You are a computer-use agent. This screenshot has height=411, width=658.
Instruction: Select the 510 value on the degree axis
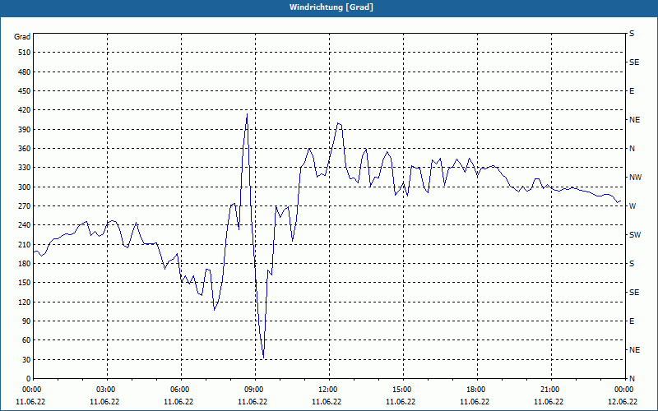click(25, 53)
